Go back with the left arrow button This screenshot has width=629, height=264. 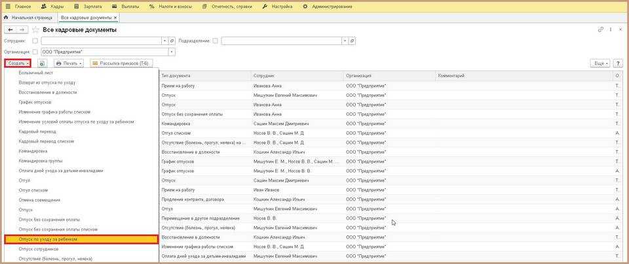(10, 29)
